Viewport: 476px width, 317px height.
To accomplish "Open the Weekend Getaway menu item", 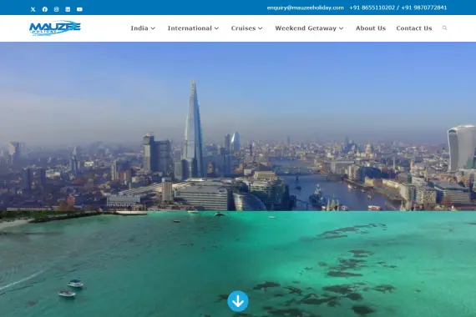I will pyautogui.click(x=306, y=28).
